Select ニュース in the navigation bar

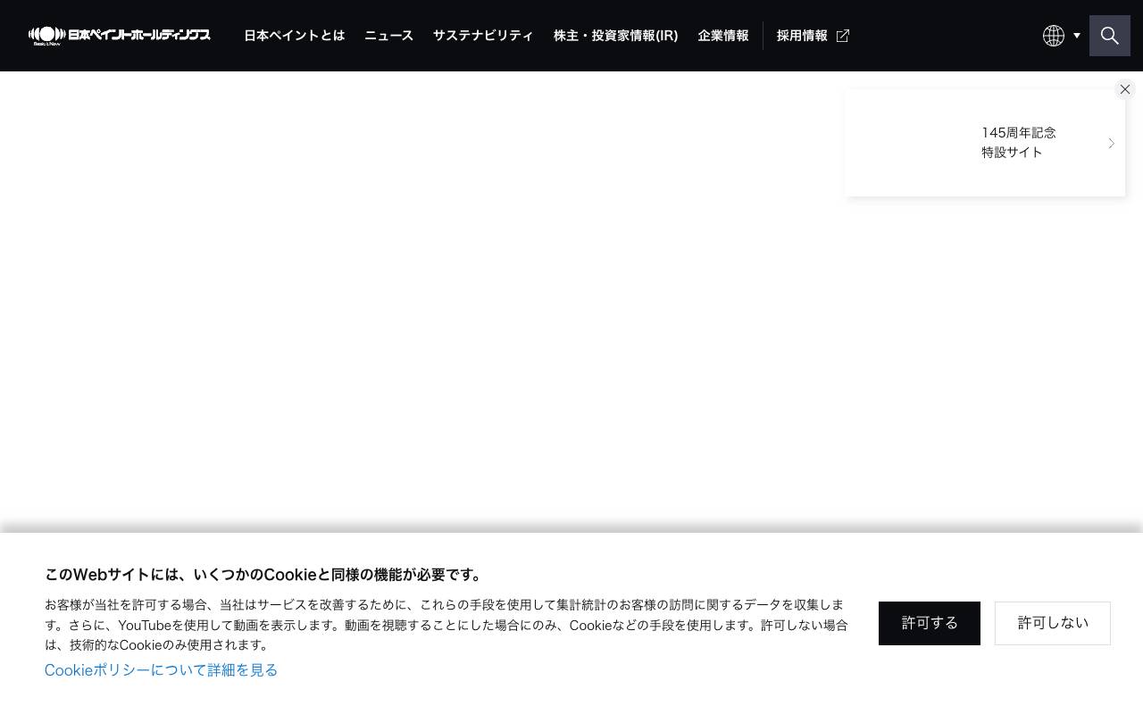pyautogui.click(x=388, y=36)
